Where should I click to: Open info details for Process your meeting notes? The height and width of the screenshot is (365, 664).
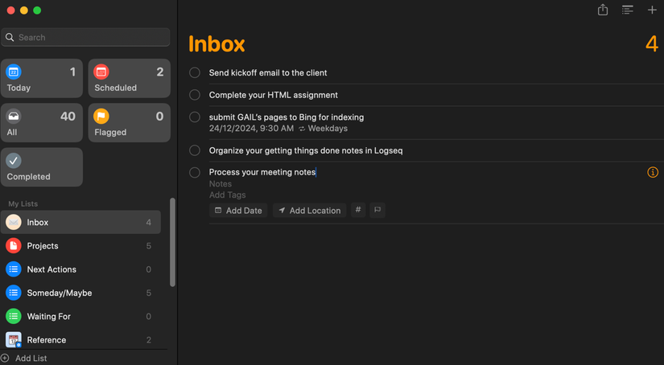point(653,172)
